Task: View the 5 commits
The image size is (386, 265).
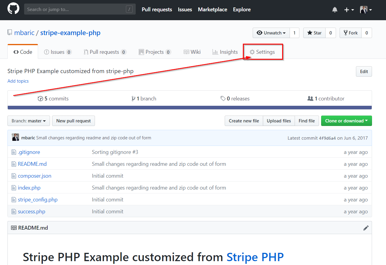Action: point(53,99)
